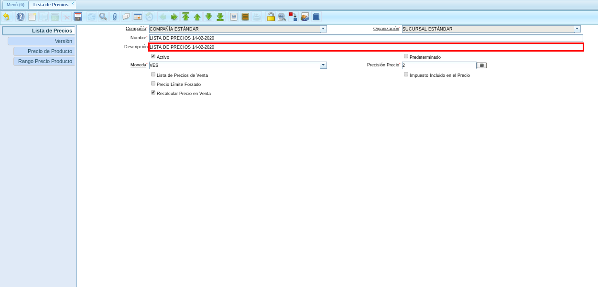Open the Precio de Producto sidebar tab
Viewport: 598px width, 287px height.
click(x=44, y=51)
